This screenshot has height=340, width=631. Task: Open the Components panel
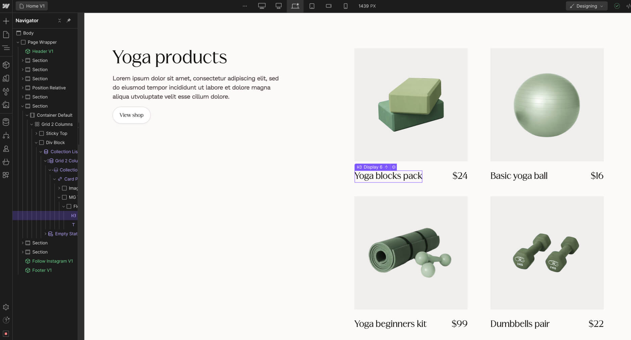tap(6, 64)
